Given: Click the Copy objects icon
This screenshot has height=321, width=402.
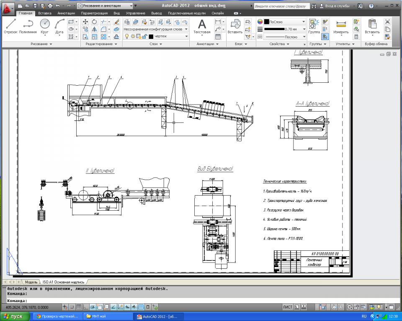Looking at the screenshot, I should pos(85,29).
